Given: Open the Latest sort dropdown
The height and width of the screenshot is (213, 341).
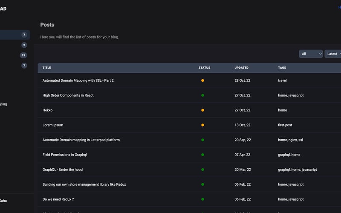Looking at the screenshot, I should (x=334, y=54).
